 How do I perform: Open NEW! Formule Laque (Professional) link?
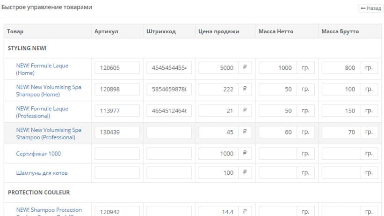42,112
